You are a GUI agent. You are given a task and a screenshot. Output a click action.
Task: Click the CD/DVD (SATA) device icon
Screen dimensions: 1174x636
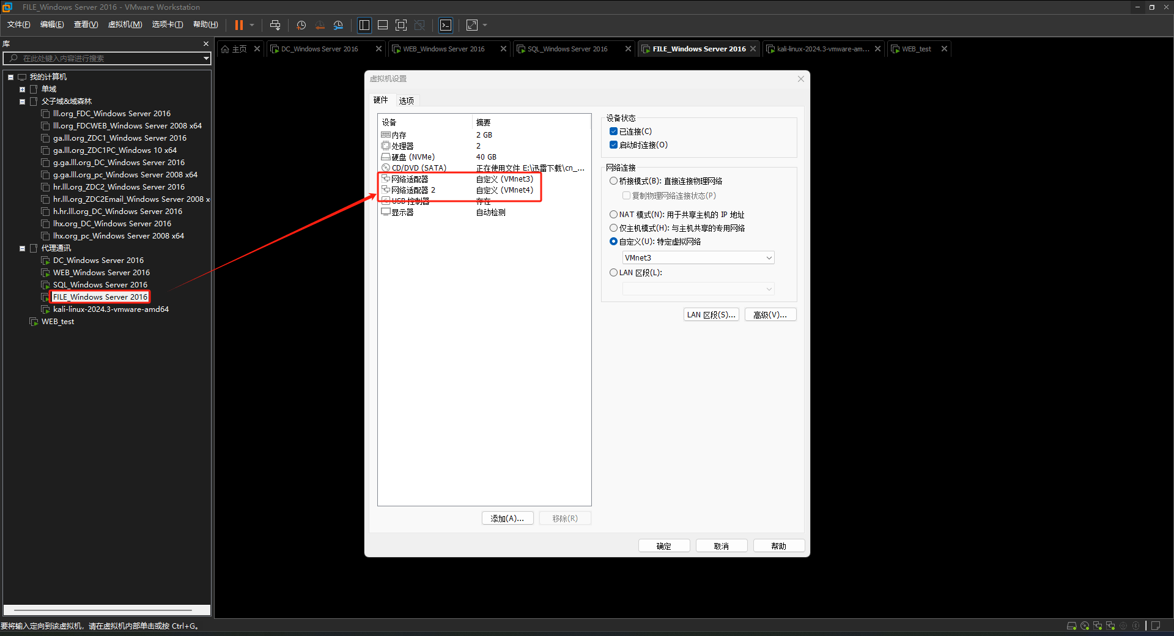[x=386, y=168]
